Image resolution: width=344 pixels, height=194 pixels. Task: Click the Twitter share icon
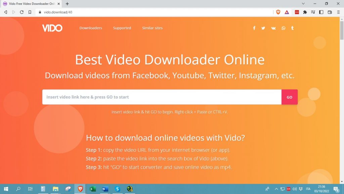(x=263, y=28)
